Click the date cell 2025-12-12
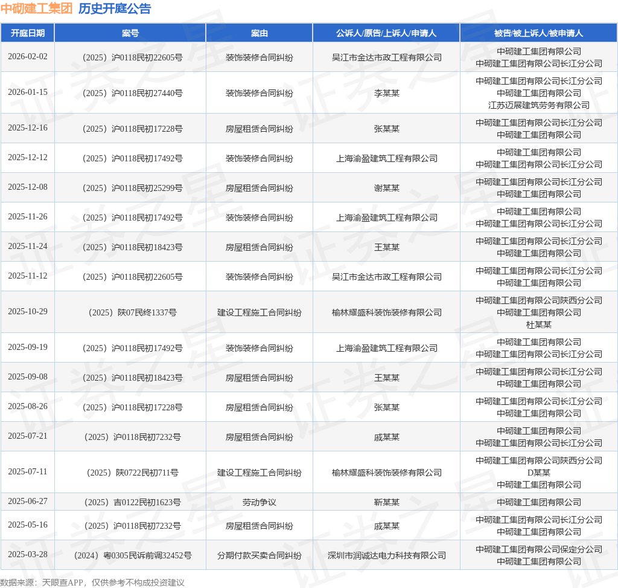This screenshot has width=618, height=588. point(28,158)
